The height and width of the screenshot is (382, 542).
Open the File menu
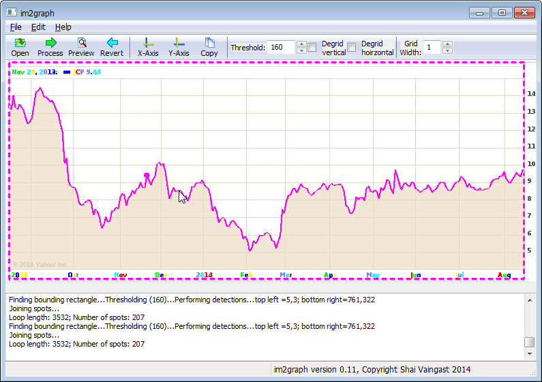pos(16,27)
